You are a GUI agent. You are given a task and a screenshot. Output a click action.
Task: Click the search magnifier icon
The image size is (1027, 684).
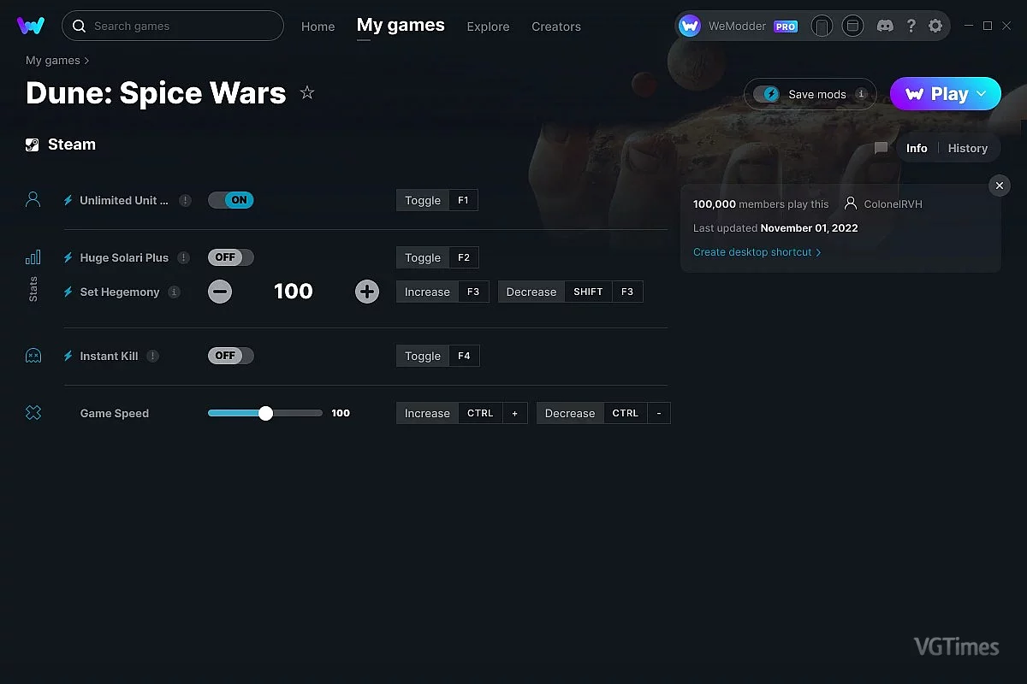coord(79,27)
